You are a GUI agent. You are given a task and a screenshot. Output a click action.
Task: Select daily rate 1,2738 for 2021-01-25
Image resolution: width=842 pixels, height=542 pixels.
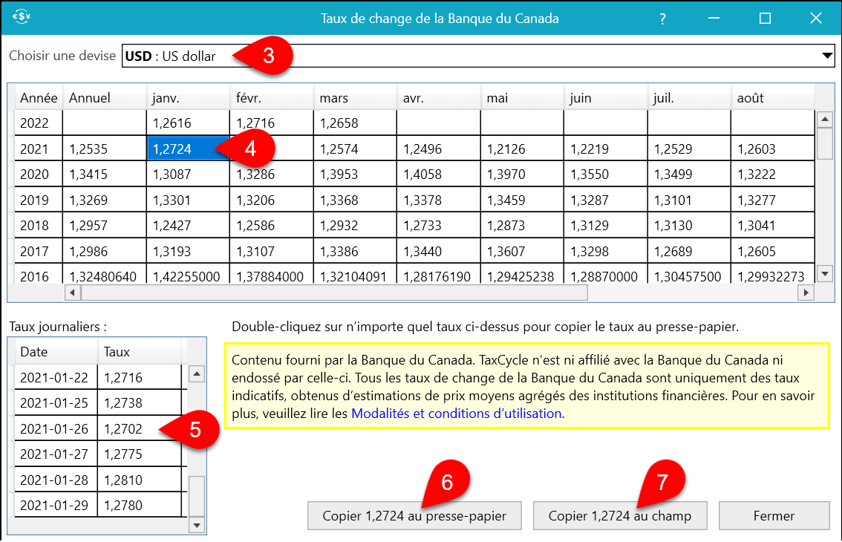(140, 403)
